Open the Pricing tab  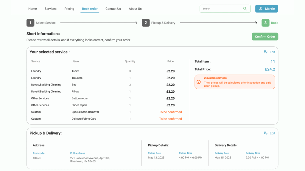click(x=69, y=9)
